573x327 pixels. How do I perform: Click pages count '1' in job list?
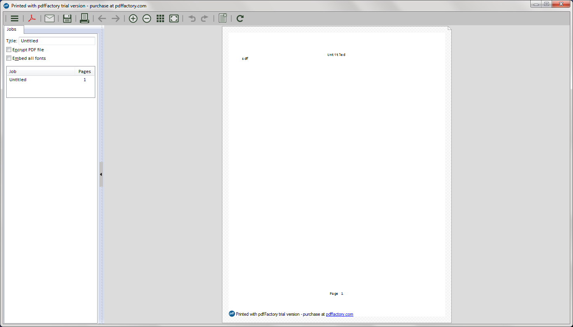pyautogui.click(x=85, y=80)
